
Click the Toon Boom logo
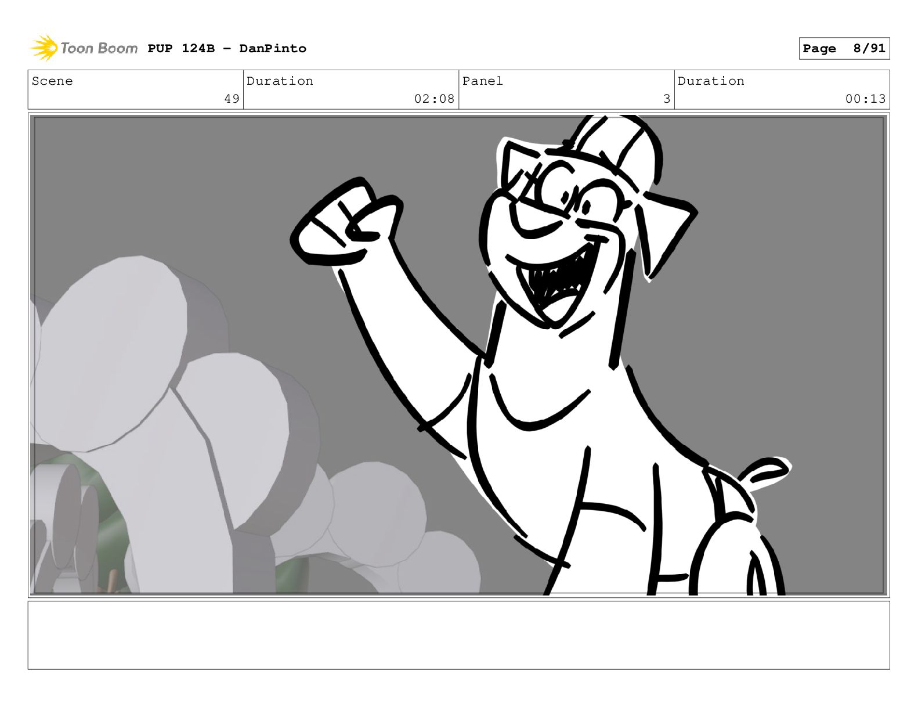(x=84, y=48)
